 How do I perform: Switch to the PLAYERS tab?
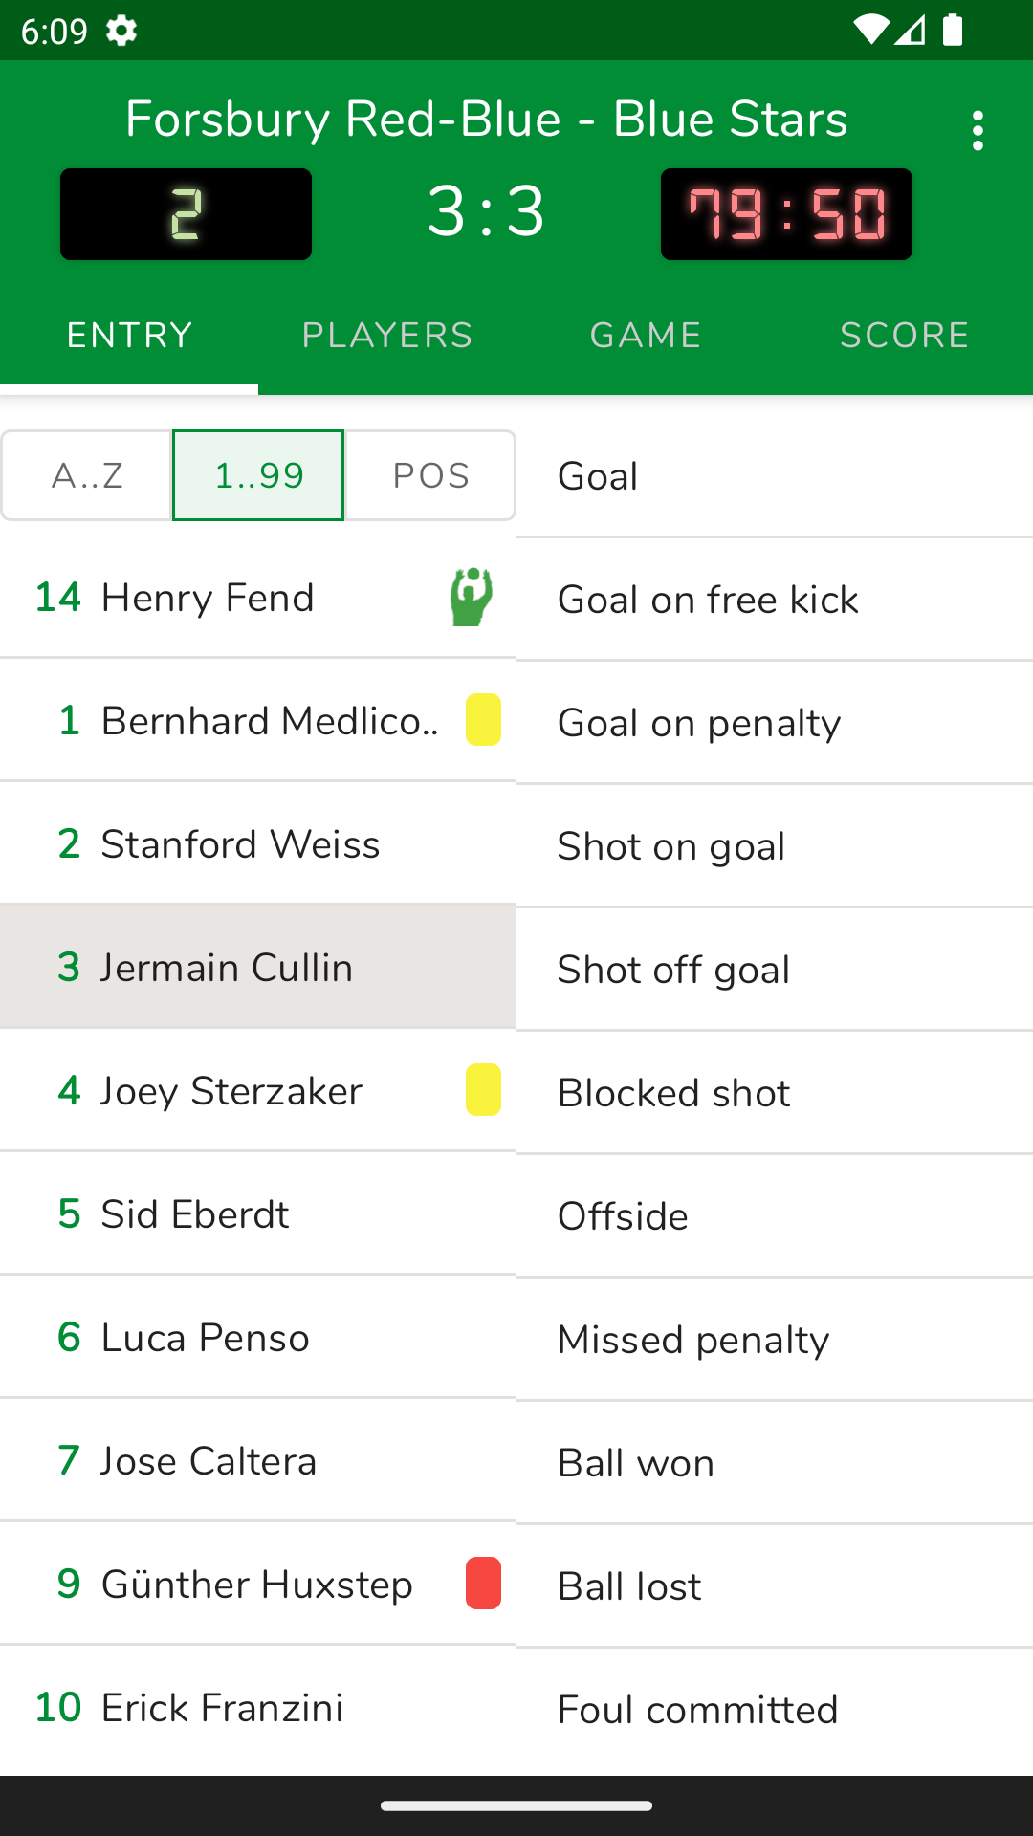click(x=387, y=336)
